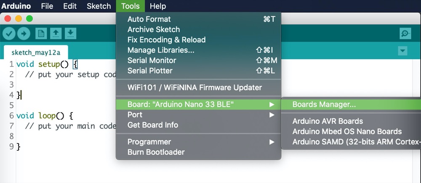Screen dimensions: 421x183
Task: Expand the Port submenu
Action: point(198,115)
